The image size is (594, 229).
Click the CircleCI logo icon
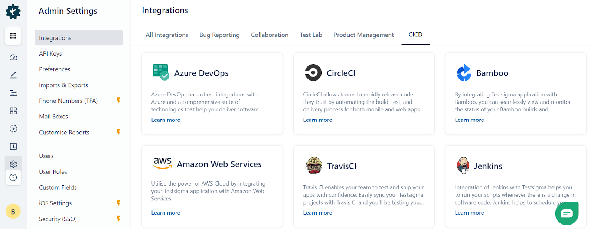coord(313,72)
